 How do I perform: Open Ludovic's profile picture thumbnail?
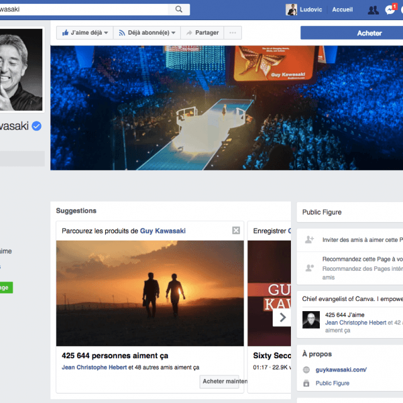click(291, 10)
